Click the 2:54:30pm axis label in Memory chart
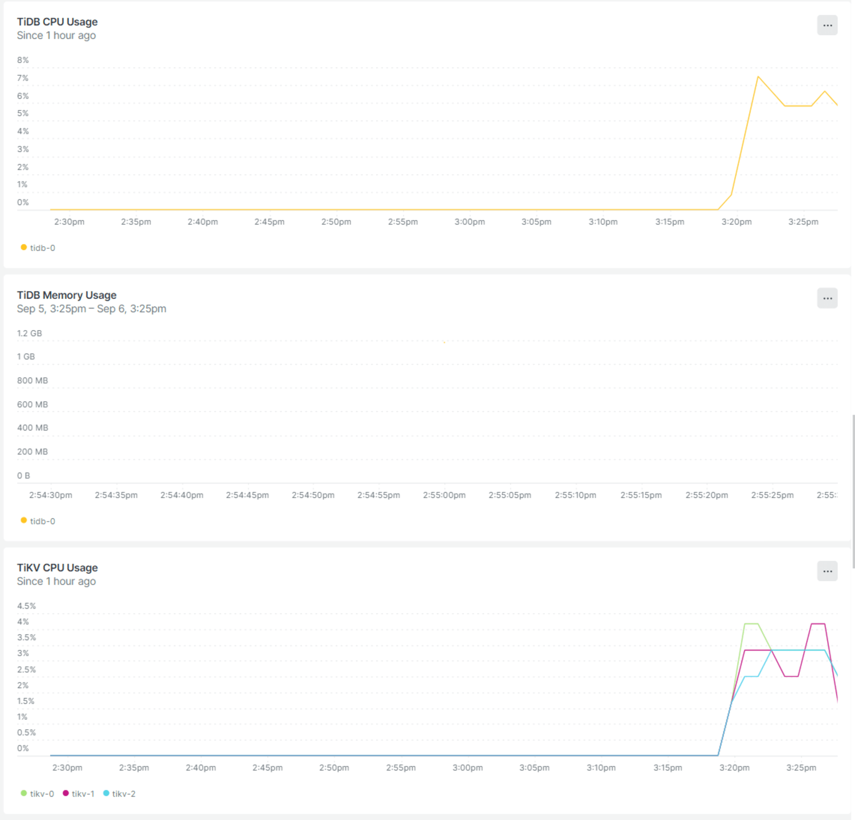The height and width of the screenshot is (820, 855). (50, 495)
